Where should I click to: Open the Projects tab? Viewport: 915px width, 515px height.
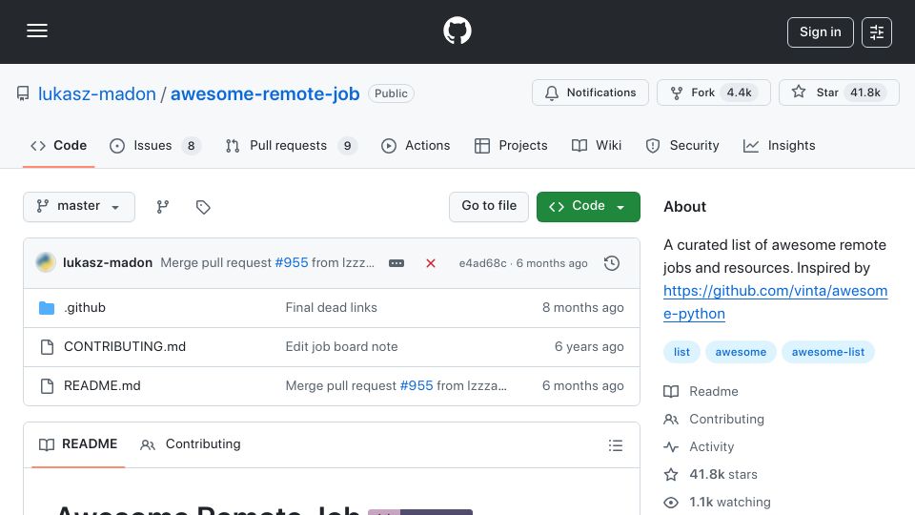tap(511, 145)
